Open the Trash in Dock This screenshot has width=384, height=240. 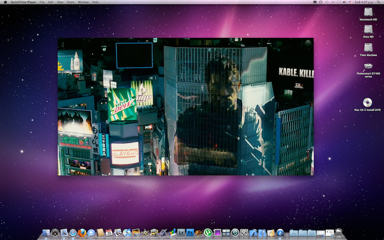tap(339, 232)
